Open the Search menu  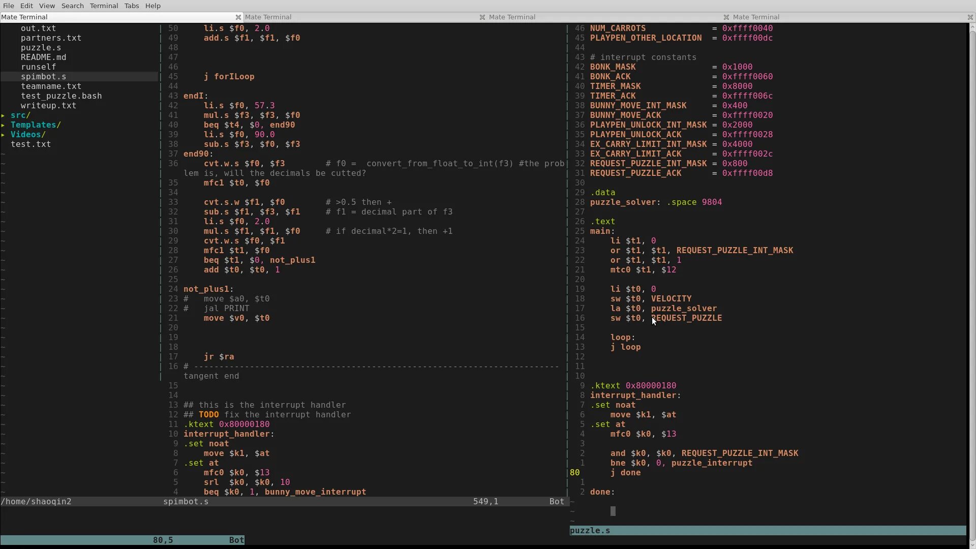(72, 6)
